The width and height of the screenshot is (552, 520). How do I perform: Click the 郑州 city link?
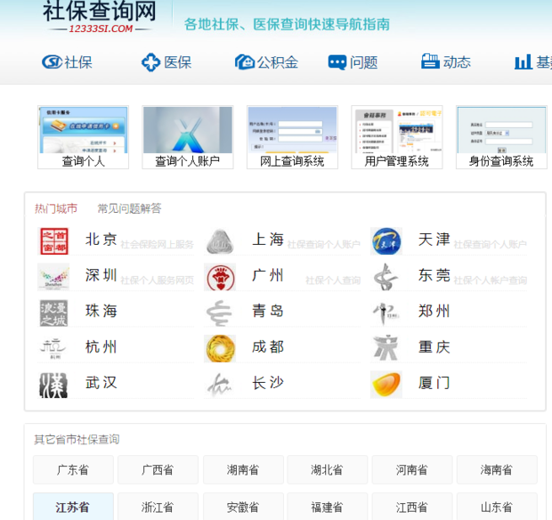(434, 312)
